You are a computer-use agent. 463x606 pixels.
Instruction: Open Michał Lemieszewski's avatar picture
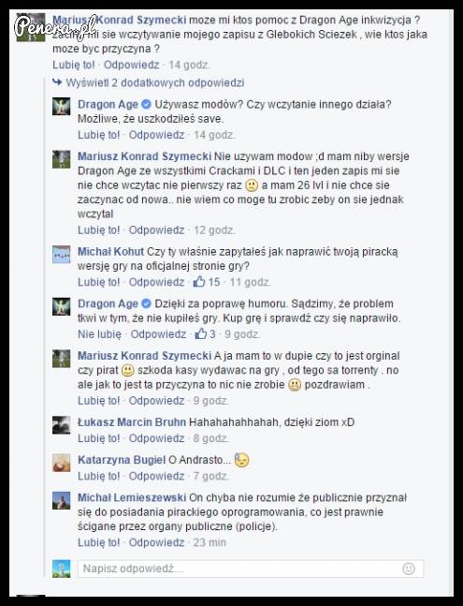[62, 500]
